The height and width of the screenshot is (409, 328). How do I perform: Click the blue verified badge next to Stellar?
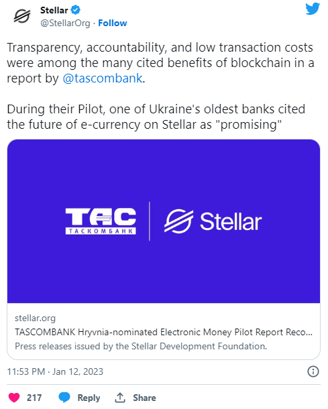click(x=76, y=10)
